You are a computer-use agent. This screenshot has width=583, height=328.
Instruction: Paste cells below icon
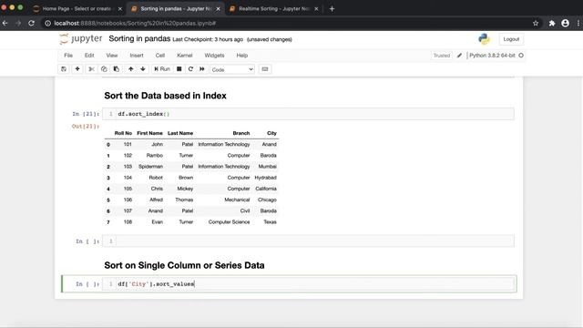[117, 69]
